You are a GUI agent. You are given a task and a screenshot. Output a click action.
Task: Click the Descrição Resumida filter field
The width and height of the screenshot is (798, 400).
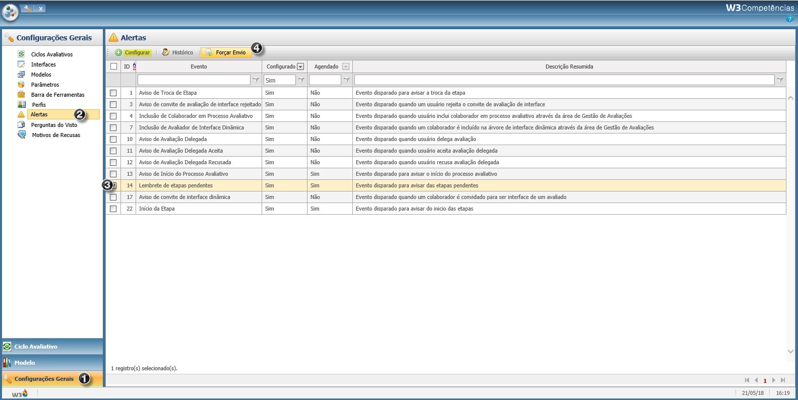(x=565, y=80)
